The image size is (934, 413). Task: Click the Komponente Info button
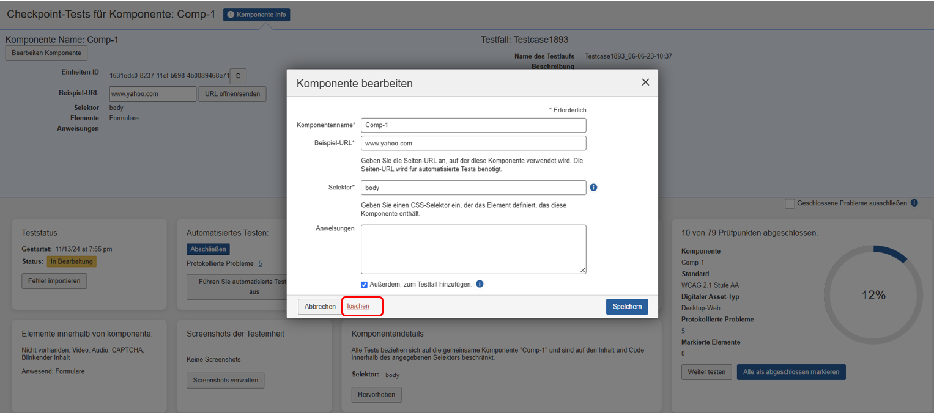(256, 15)
